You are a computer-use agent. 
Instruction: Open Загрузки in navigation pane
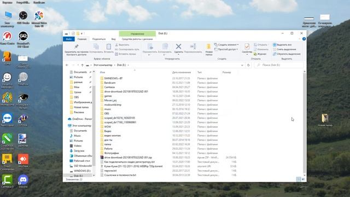click(79, 151)
